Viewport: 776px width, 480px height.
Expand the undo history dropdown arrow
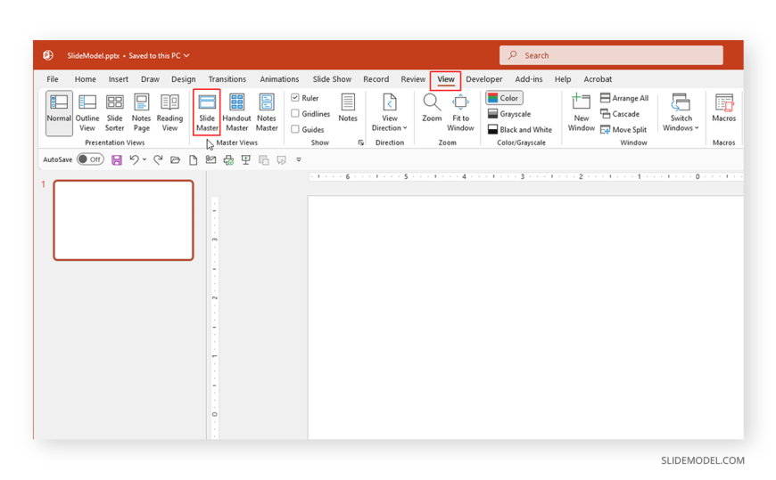point(144,159)
